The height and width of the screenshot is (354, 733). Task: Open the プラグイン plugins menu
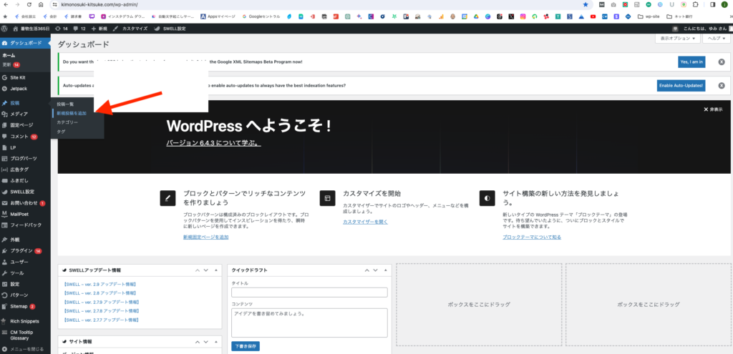pos(20,251)
